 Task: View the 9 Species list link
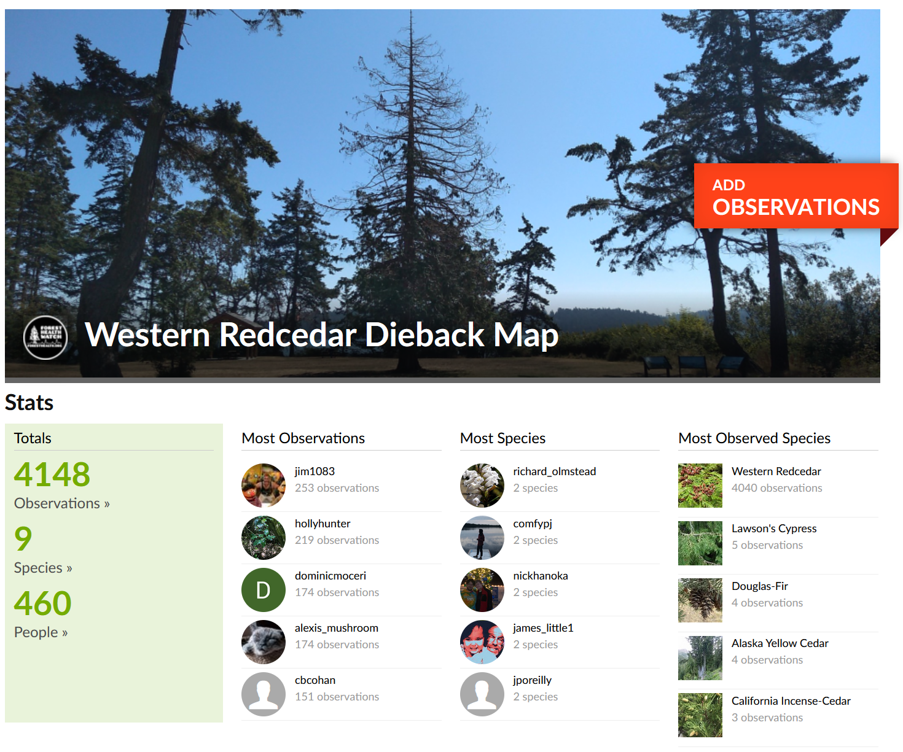click(x=43, y=568)
